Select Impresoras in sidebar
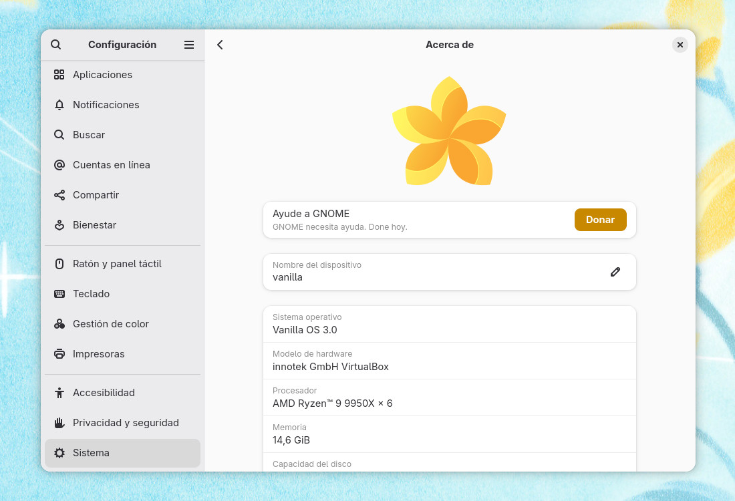735x501 pixels. click(x=122, y=354)
